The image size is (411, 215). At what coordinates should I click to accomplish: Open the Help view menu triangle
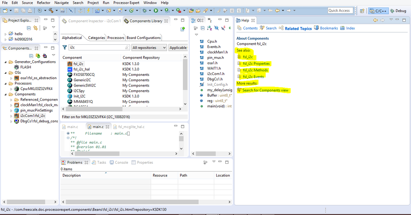pyautogui.click(x=391, y=20)
